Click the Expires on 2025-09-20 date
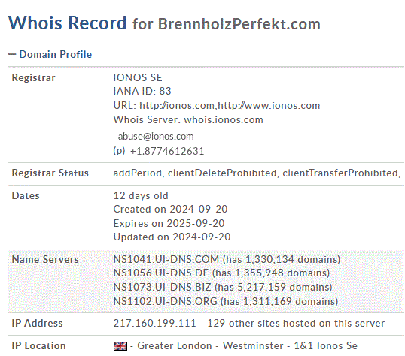This screenshot has width=405, height=356. coord(169,223)
